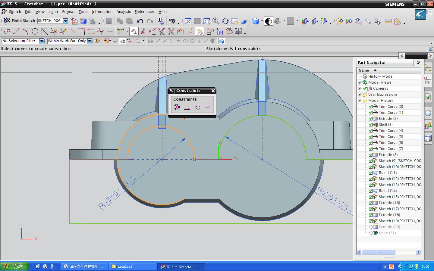Click the Perpendicular constraint icon in Constraints dialog
Image resolution: width=434 pixels, height=271 pixels.
click(187, 107)
